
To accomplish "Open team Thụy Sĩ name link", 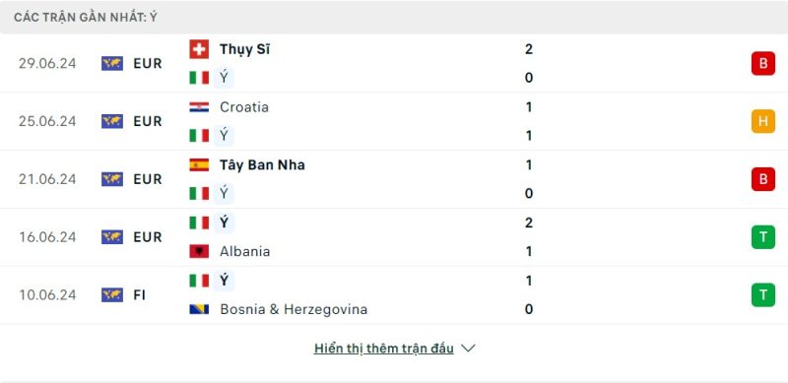I will [244, 49].
